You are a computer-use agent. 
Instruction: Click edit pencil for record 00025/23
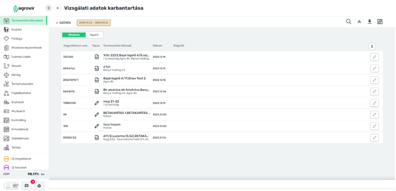pos(374,138)
